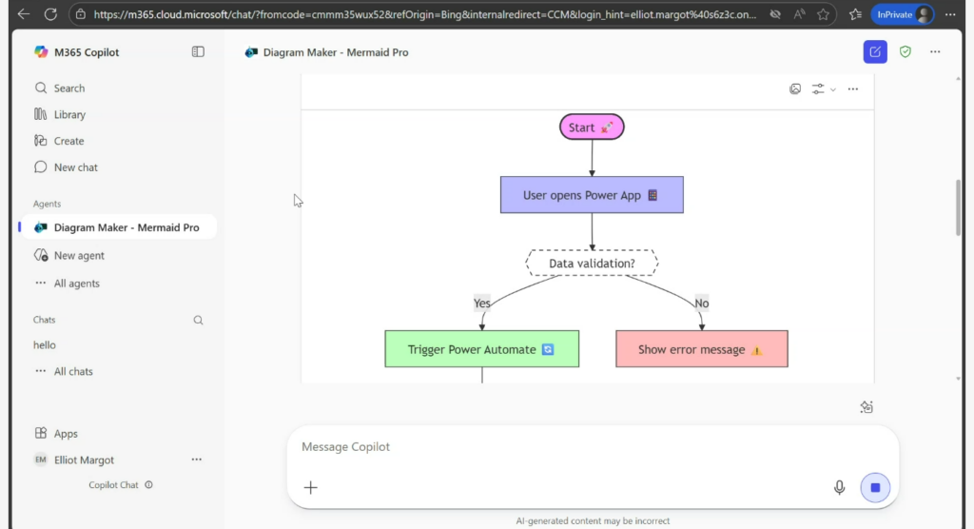Screen dimensions: 974x529
Task: Click the M365 Copilot logo
Action: pyautogui.click(x=41, y=52)
